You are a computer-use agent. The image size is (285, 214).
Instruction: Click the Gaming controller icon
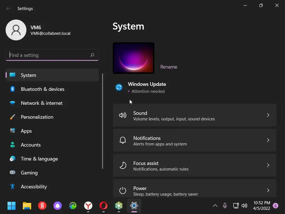(13, 172)
